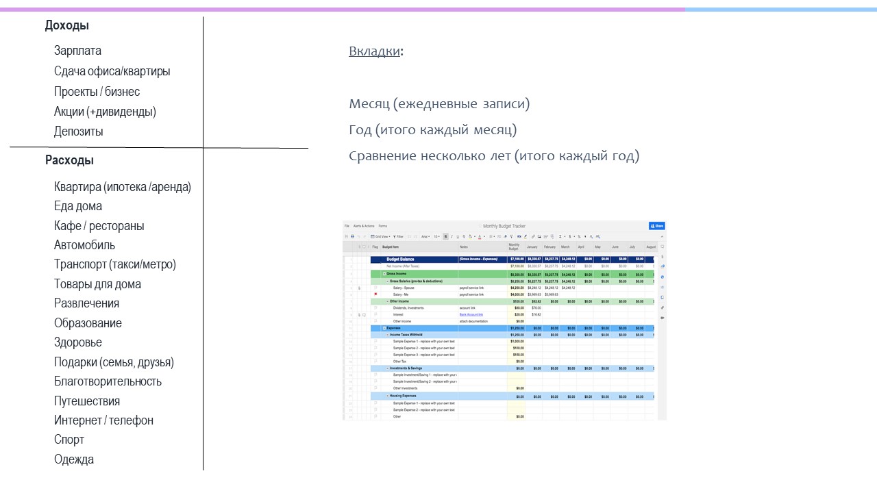
Task: Click the insert hyperlink icon in the toolbar
Action: pos(533,236)
